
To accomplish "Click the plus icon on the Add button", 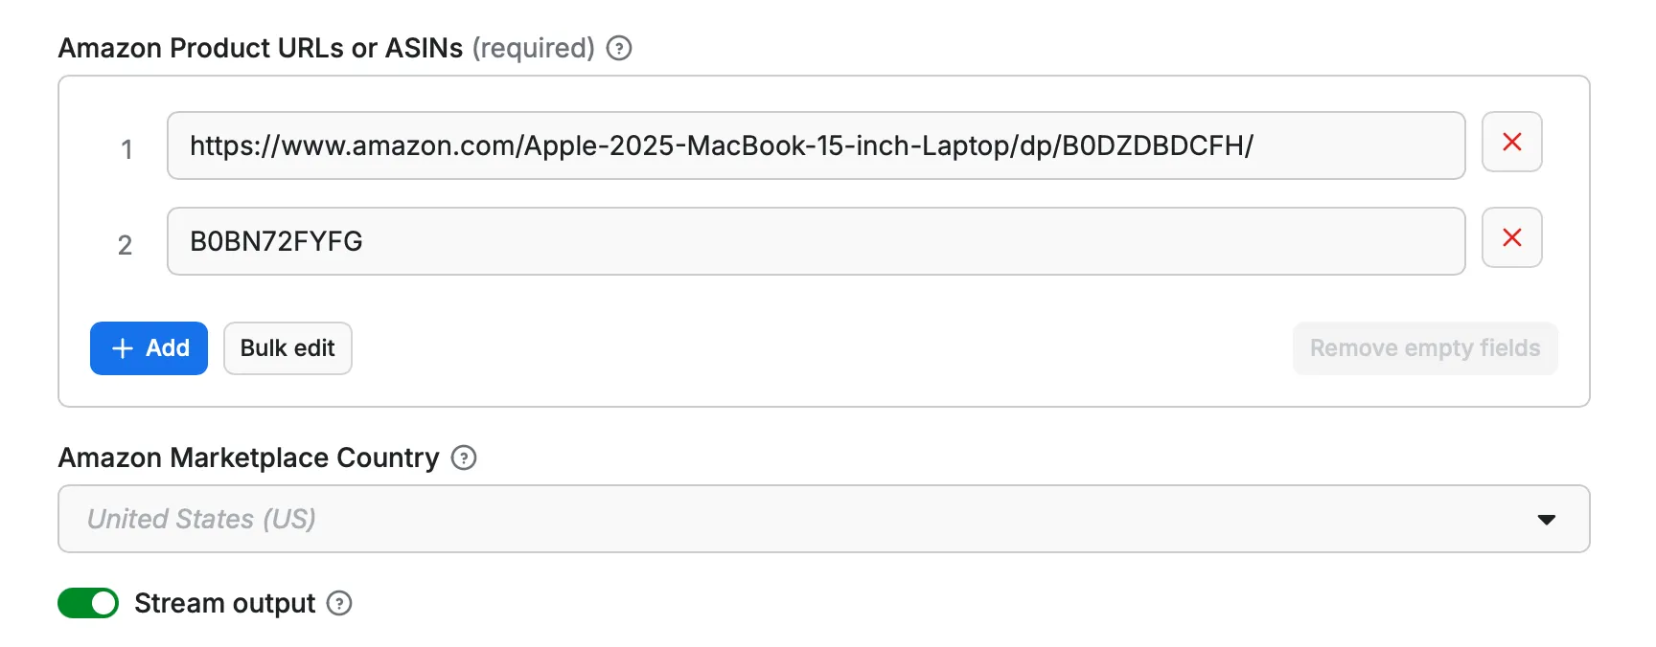I will coord(122,348).
